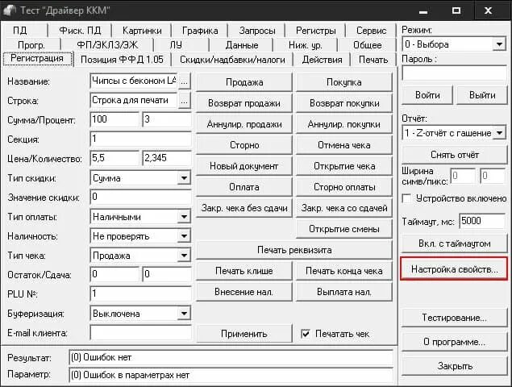512x387 pixels.
Task: Click the Открытие чека button
Action: [x=344, y=166]
